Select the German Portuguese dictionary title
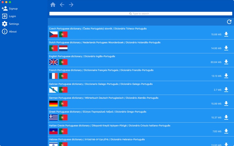 coord(104,98)
